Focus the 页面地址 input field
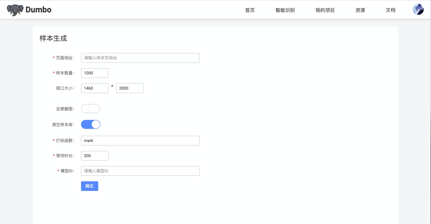 point(140,58)
